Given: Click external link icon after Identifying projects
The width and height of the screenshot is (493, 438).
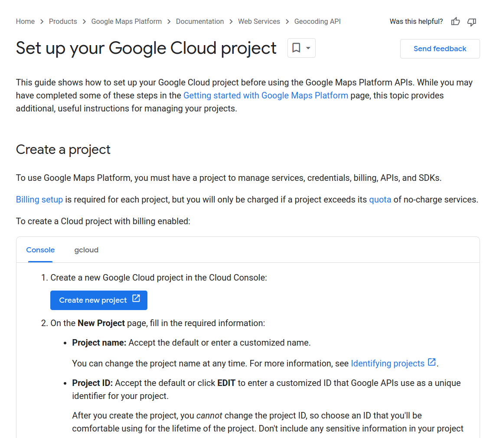Looking at the screenshot, I should coord(431,363).
